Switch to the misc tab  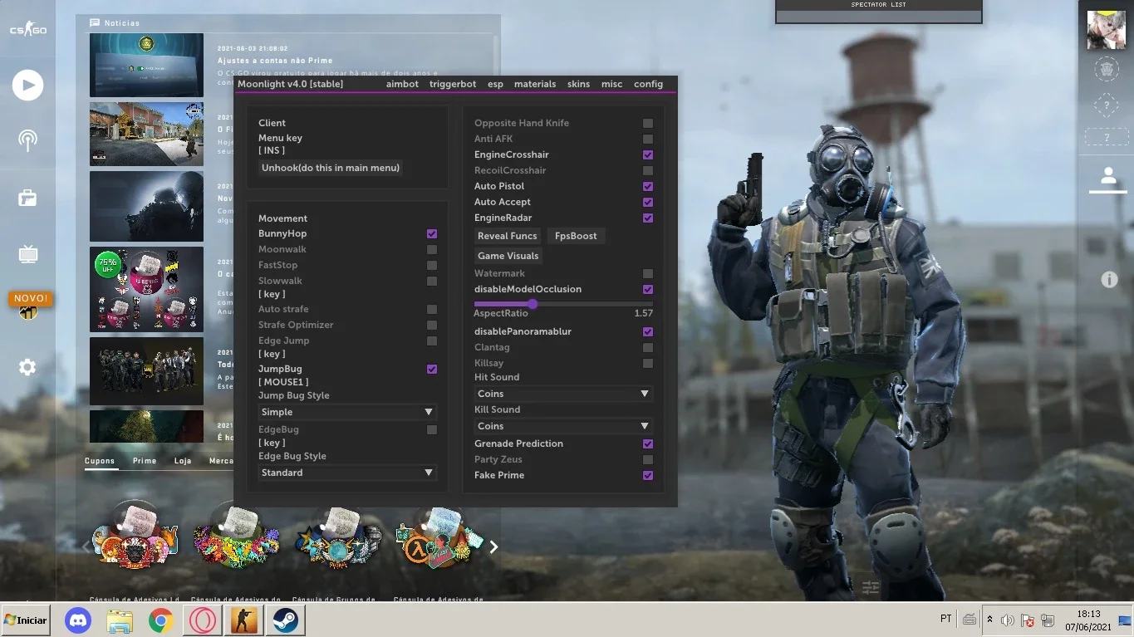click(611, 84)
